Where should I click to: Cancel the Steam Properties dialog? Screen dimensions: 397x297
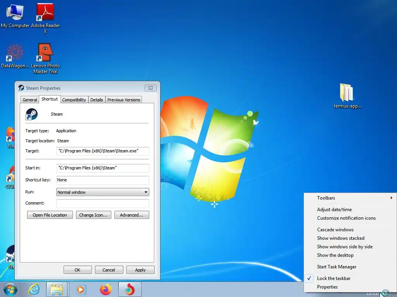pyautogui.click(x=109, y=270)
